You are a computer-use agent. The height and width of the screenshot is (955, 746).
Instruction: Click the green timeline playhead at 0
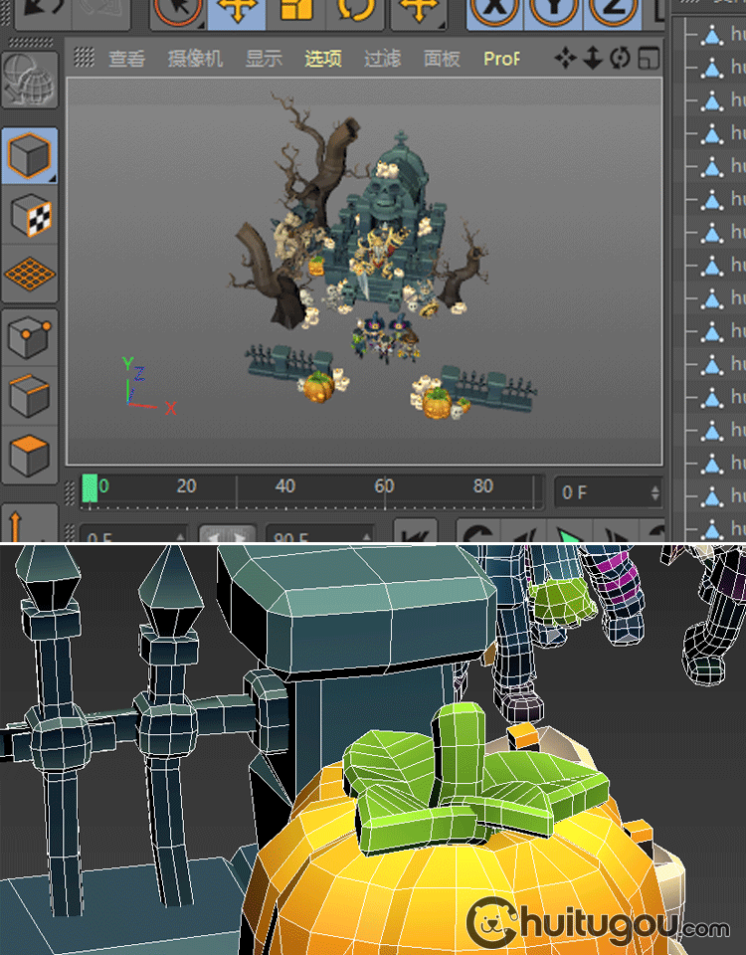tap(90, 488)
